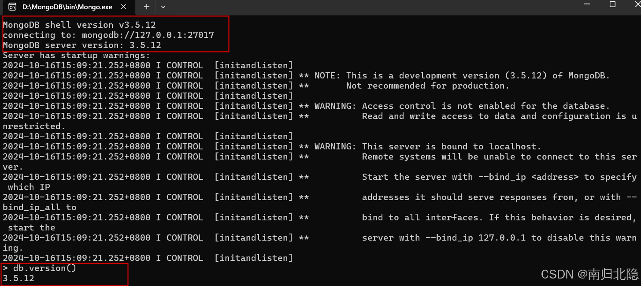Click the 'MongoDB server version: 3.5.12' line
The height and width of the screenshot is (286, 641).
[x=82, y=45]
